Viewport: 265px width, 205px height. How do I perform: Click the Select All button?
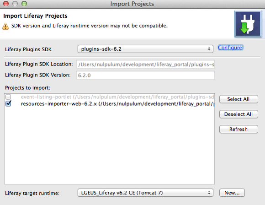[238, 99]
